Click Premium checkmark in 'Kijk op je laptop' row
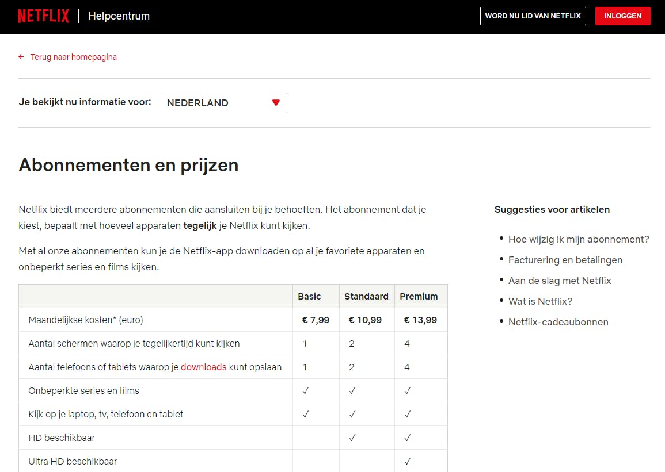The image size is (665, 472). coord(407,414)
